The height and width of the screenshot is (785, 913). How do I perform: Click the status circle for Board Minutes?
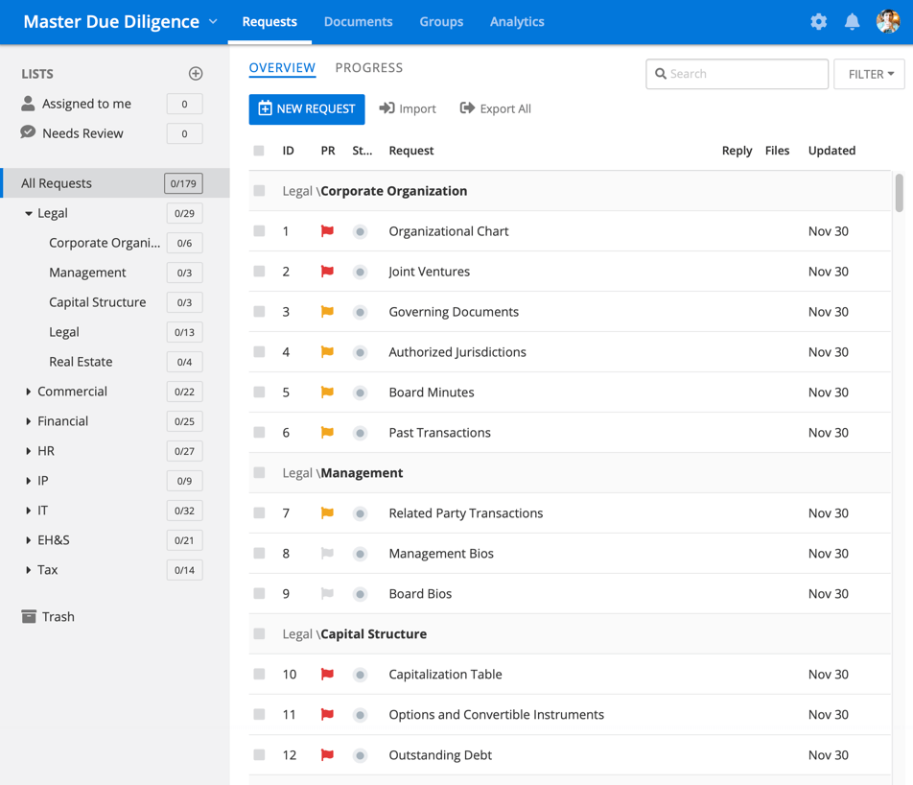click(x=360, y=392)
